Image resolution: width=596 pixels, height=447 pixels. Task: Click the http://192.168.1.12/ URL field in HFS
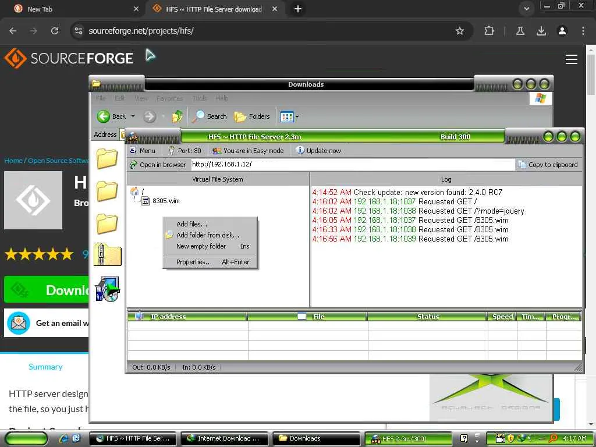point(352,164)
